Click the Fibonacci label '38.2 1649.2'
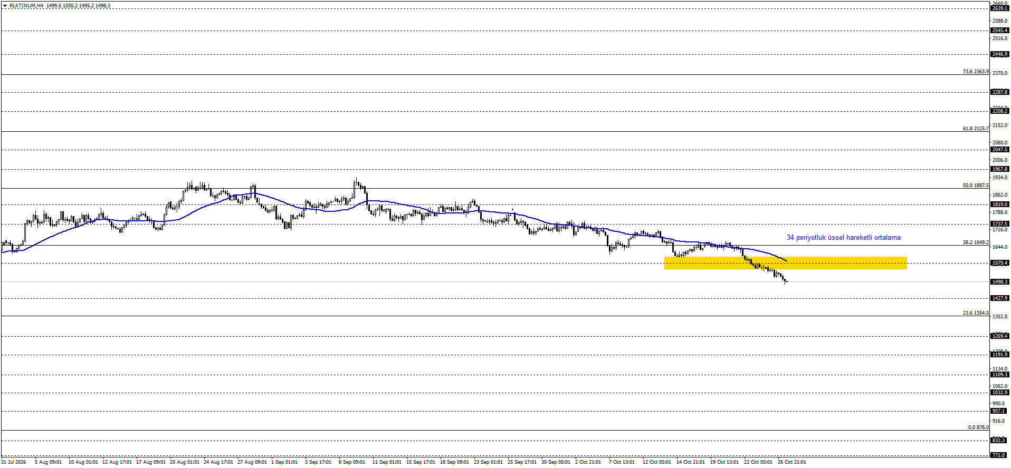Screen dimensions: 1011x468 point(976,242)
